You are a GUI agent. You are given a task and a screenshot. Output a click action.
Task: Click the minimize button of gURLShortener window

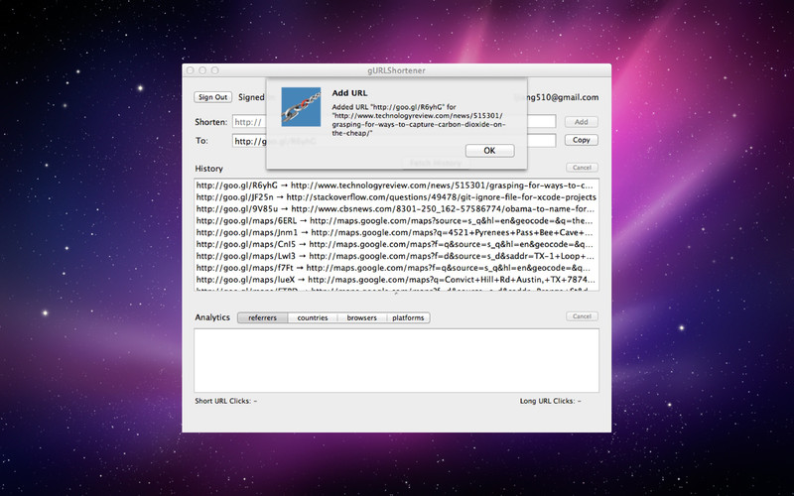coord(202,70)
